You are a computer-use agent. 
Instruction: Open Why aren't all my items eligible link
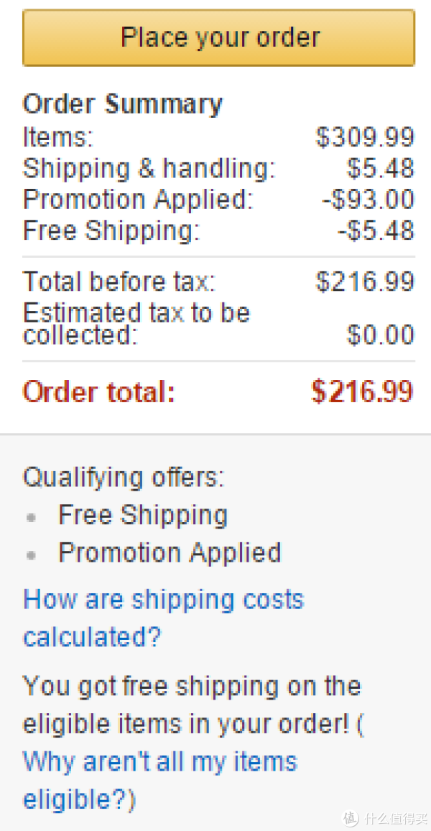point(160,781)
